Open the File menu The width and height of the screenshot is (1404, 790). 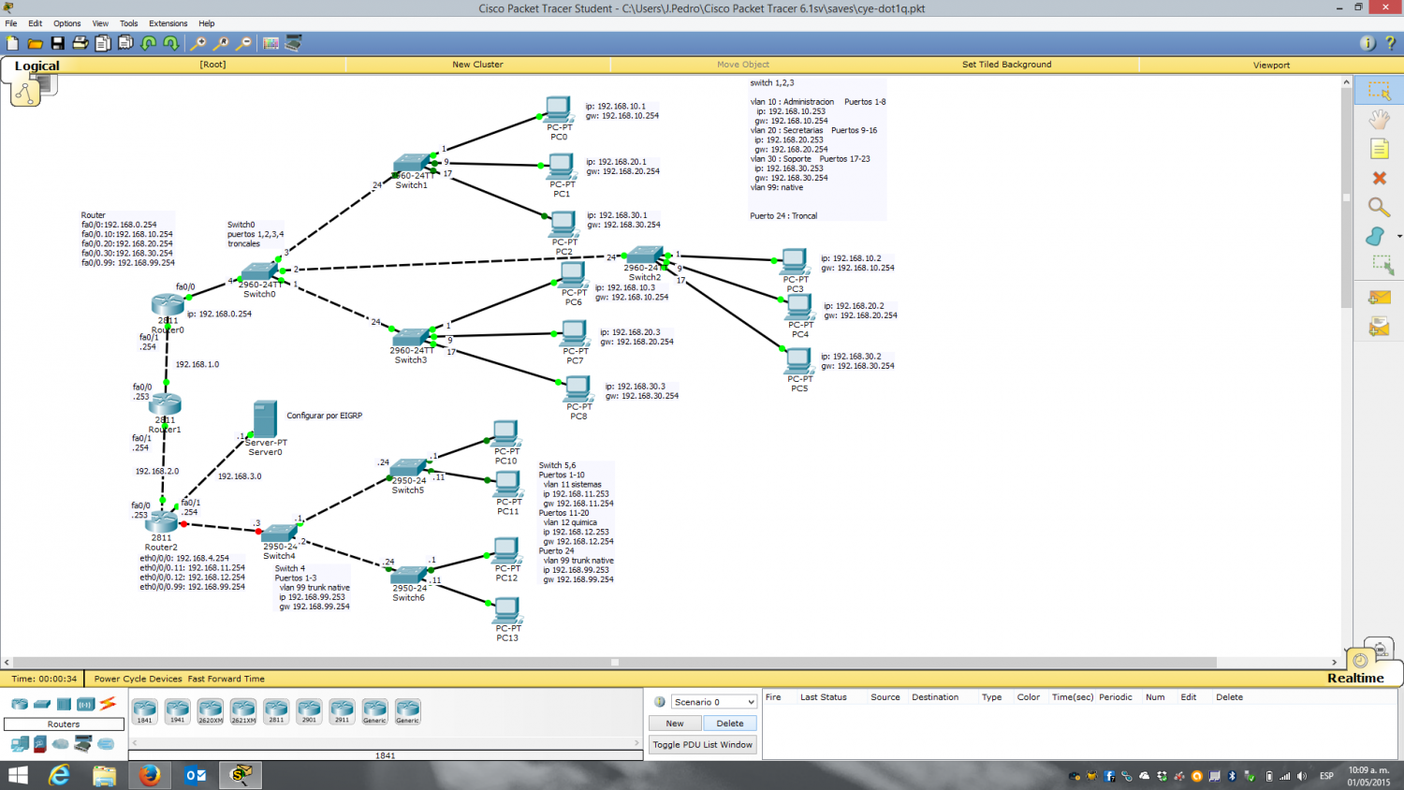pyautogui.click(x=11, y=23)
